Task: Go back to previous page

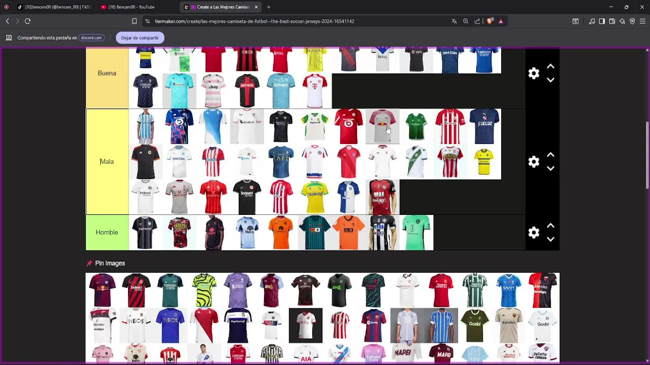Action: [x=7, y=21]
